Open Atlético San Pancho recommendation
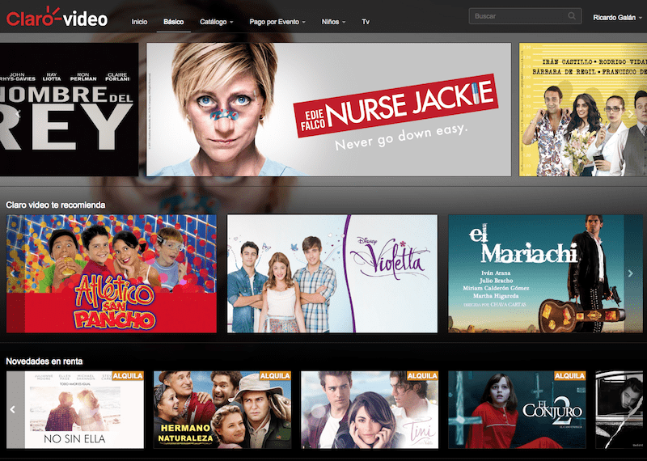This screenshot has width=647, height=461. coord(112,273)
